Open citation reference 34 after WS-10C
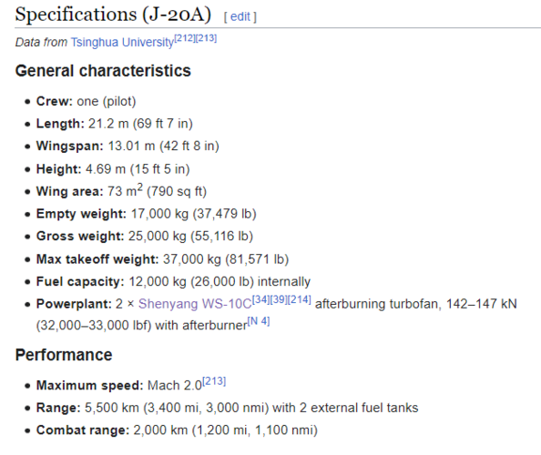 (x=260, y=299)
